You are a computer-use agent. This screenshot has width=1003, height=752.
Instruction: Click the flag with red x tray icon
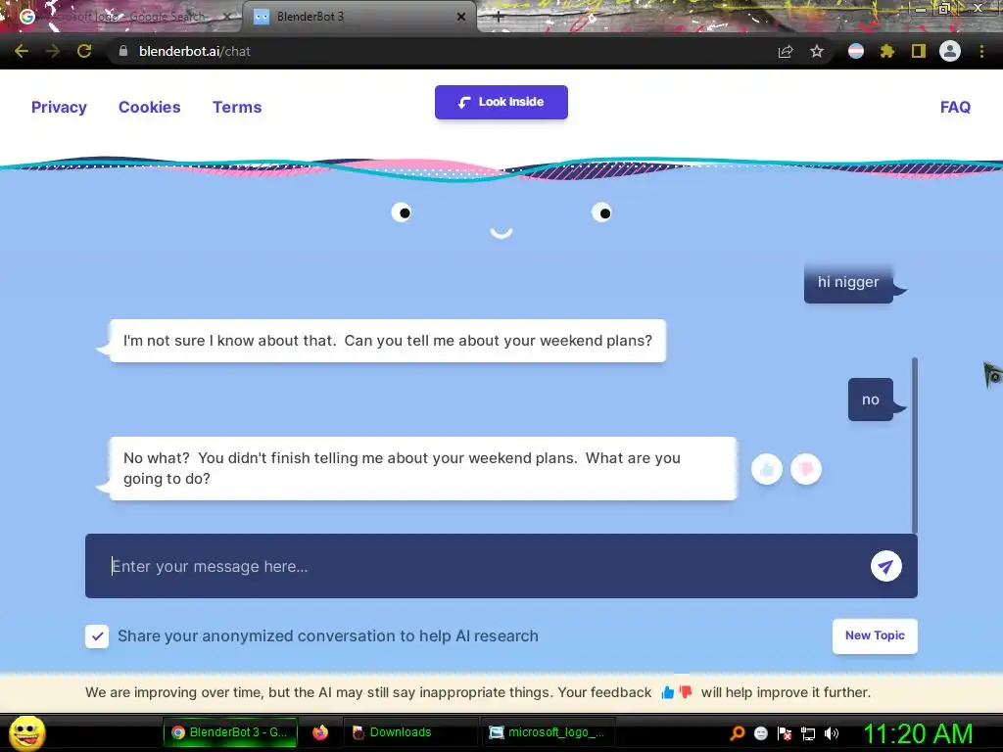pos(785,733)
